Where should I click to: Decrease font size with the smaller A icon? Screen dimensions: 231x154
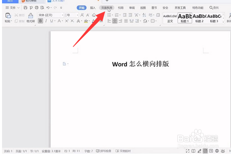[x=88, y=15]
